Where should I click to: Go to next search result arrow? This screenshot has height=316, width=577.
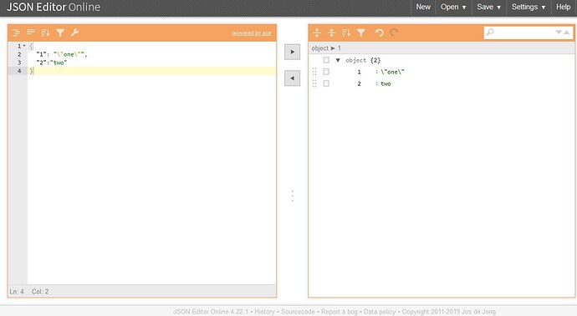pyautogui.click(x=559, y=33)
